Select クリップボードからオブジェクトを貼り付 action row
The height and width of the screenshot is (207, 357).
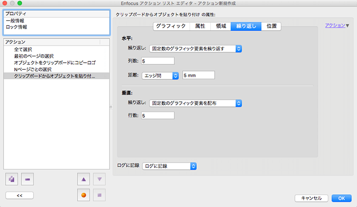click(57, 76)
